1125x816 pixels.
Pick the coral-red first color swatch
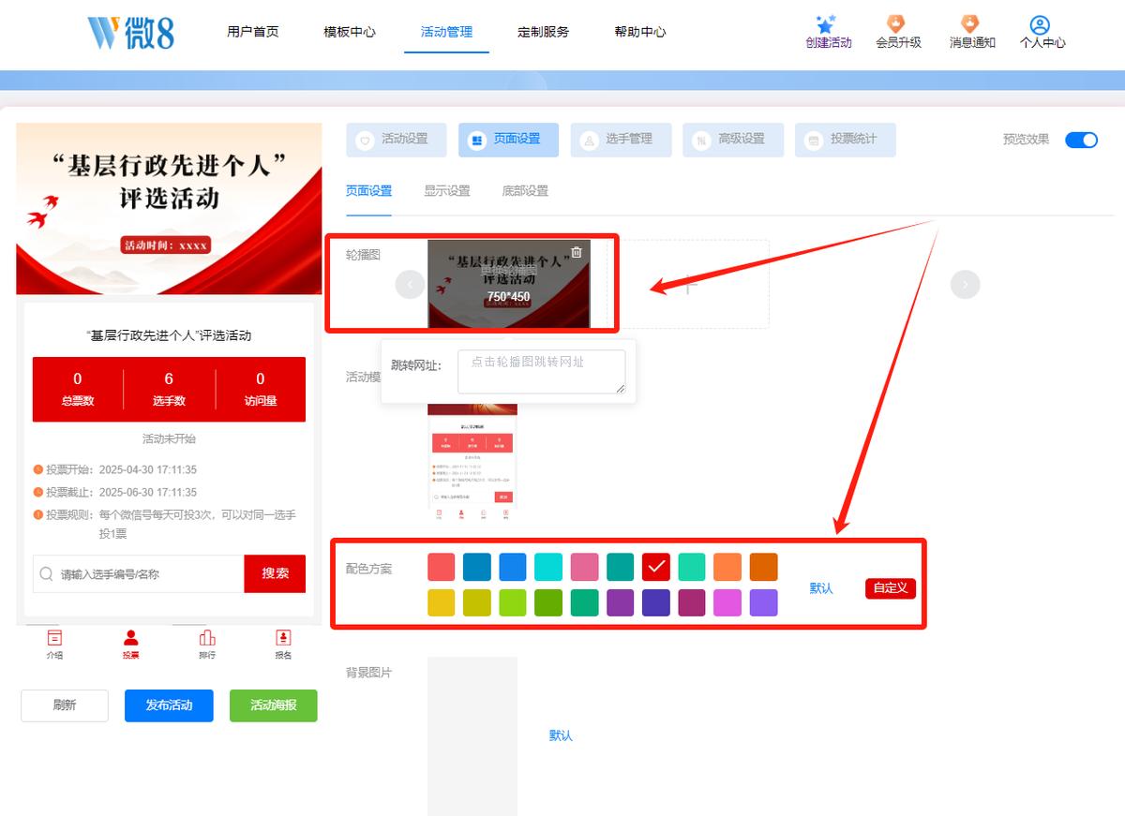(442, 567)
